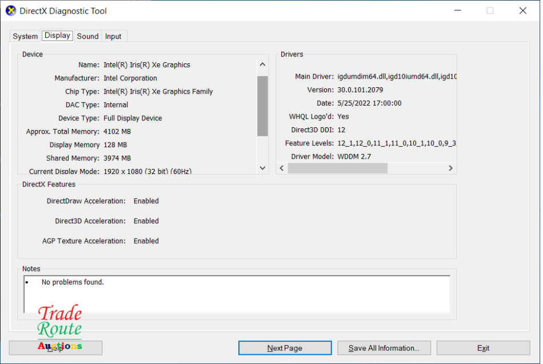Click Save All Information button
The height and width of the screenshot is (364, 543).
(x=384, y=348)
